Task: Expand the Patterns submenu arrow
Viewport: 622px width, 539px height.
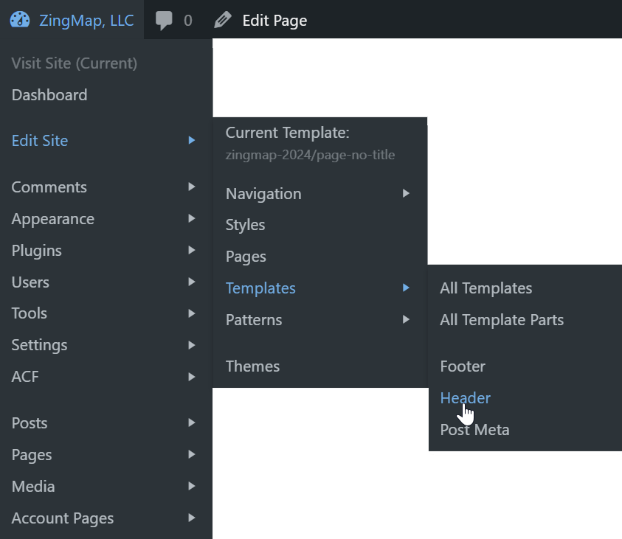Action: pyautogui.click(x=406, y=319)
